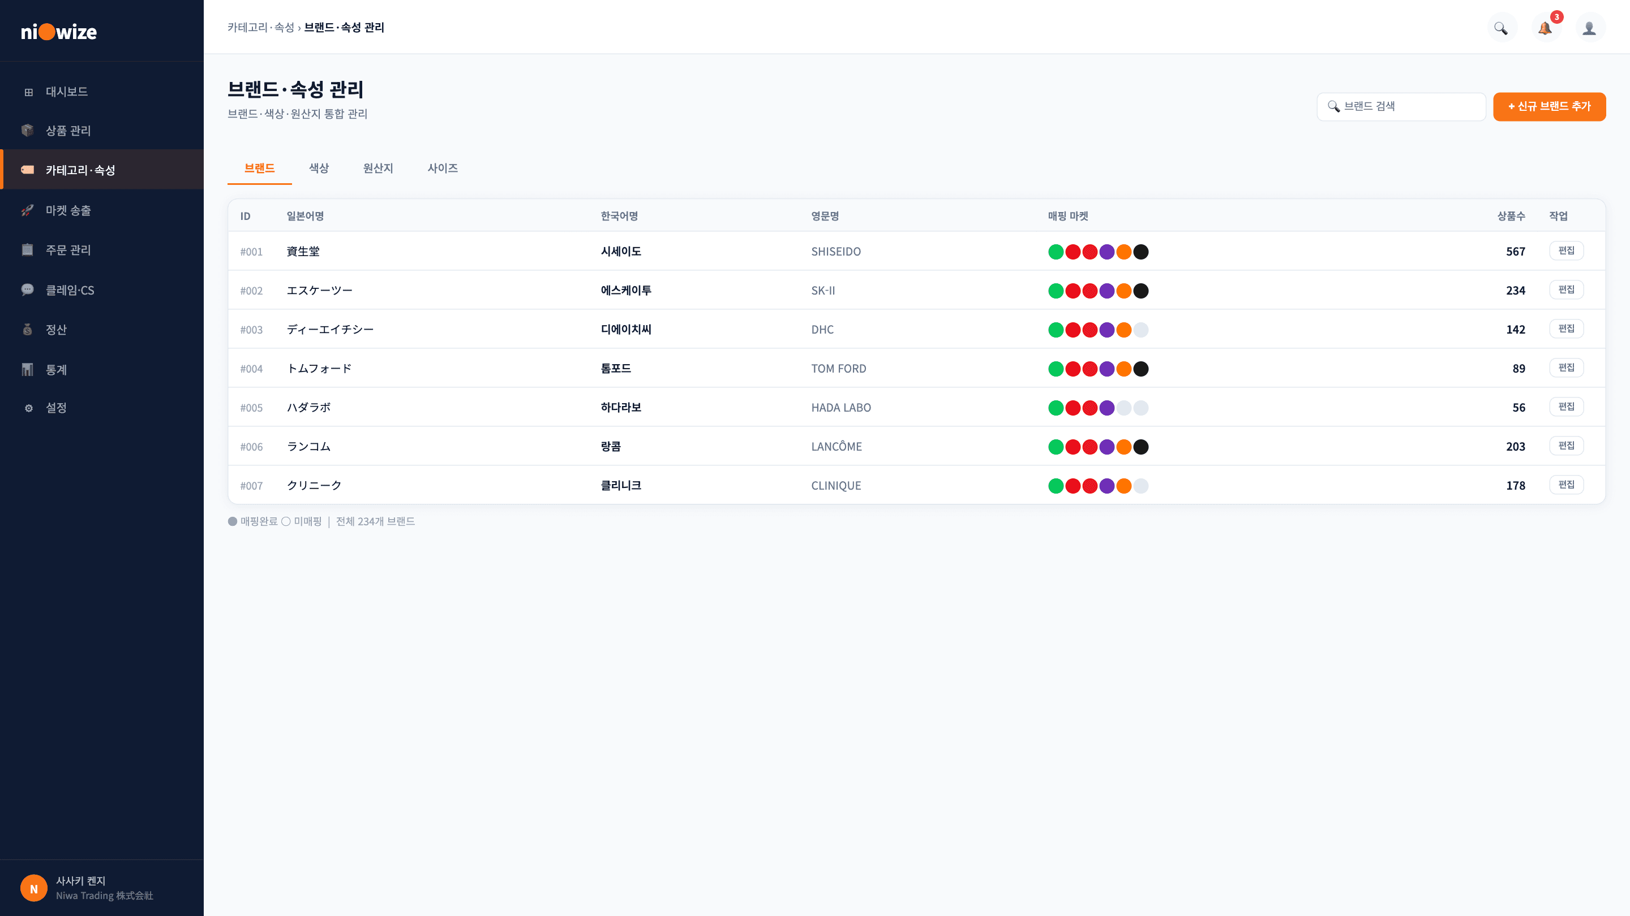
Task: Click the orange N avatar for 사사키 켄지
Action: coord(34,888)
